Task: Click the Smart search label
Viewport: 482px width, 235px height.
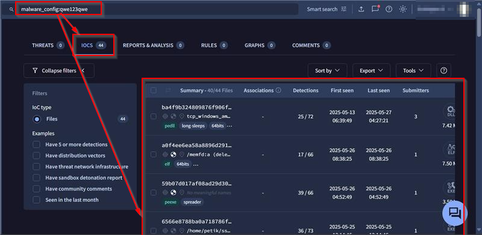Action: click(322, 9)
